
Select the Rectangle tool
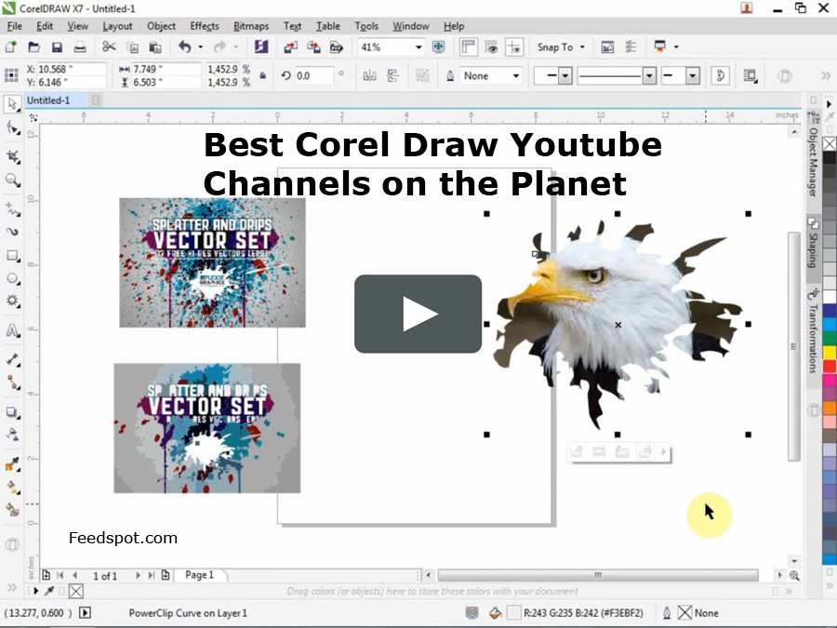tap(12, 256)
